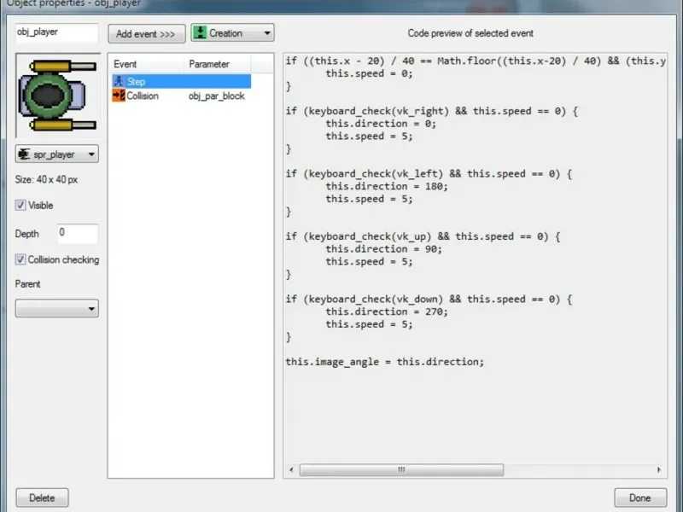This screenshot has height=512, width=683.
Task: Click the horizontal scrollbar thumb in code preview
Action: pos(401,470)
